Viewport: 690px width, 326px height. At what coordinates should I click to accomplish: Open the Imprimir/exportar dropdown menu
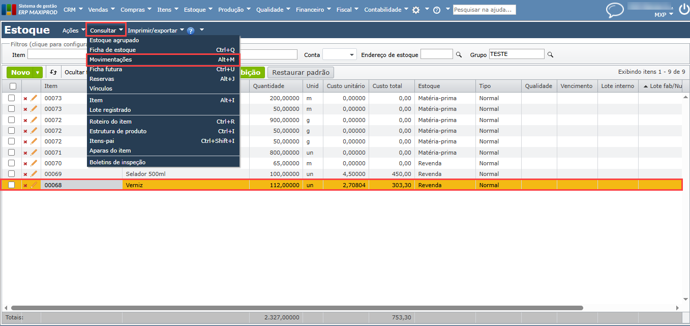click(x=156, y=31)
